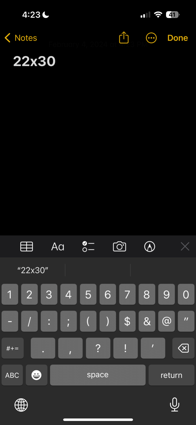Open the emoji keyboard
Image resolution: width=196 pixels, height=425 pixels.
pyautogui.click(x=37, y=375)
